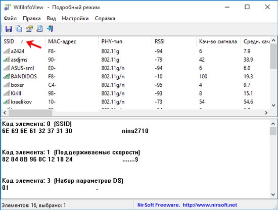This screenshot has width=278, height=210.
Task: Click the network list scroll up arrow
Action: click(x=273, y=40)
